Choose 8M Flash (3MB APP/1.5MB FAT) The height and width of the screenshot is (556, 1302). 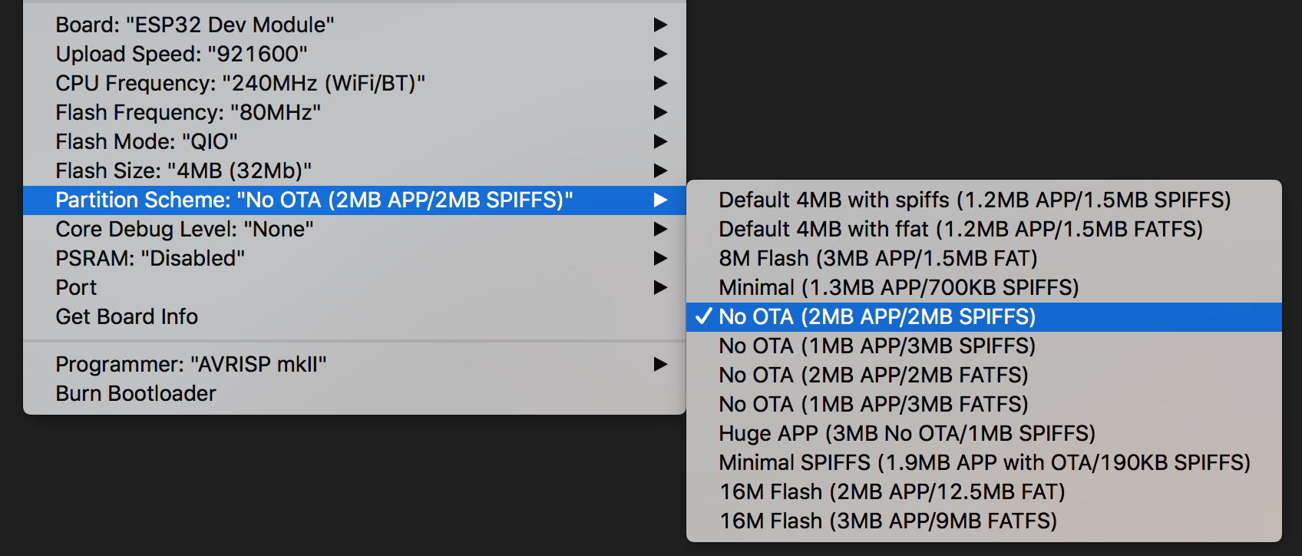pos(877,258)
